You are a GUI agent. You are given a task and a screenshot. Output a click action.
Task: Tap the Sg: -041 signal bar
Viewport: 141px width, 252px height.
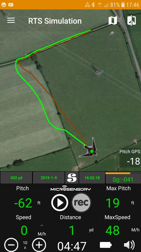pyautogui.click(x=123, y=178)
